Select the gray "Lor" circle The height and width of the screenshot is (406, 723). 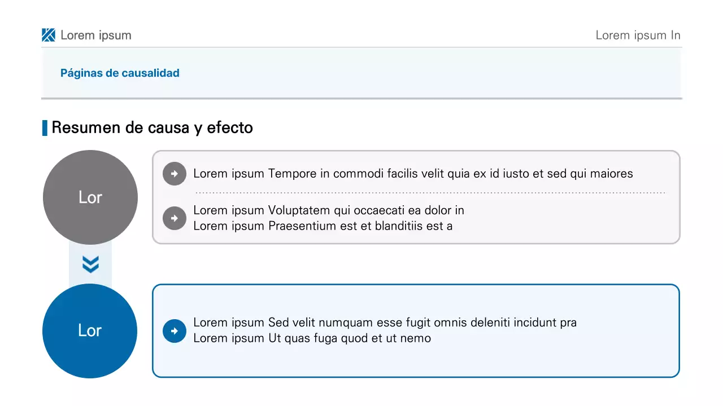90,197
